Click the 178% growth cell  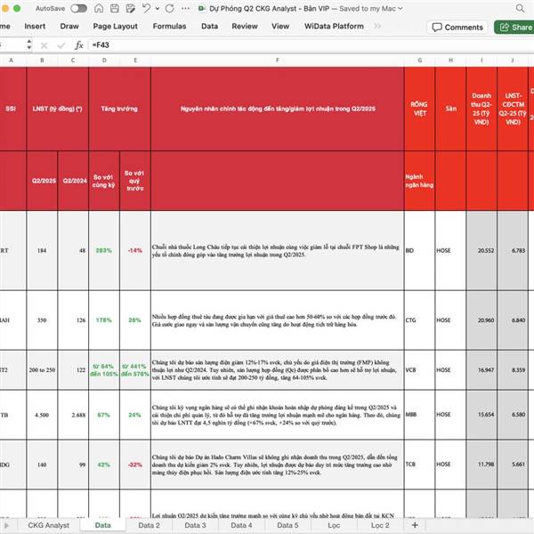click(x=104, y=320)
